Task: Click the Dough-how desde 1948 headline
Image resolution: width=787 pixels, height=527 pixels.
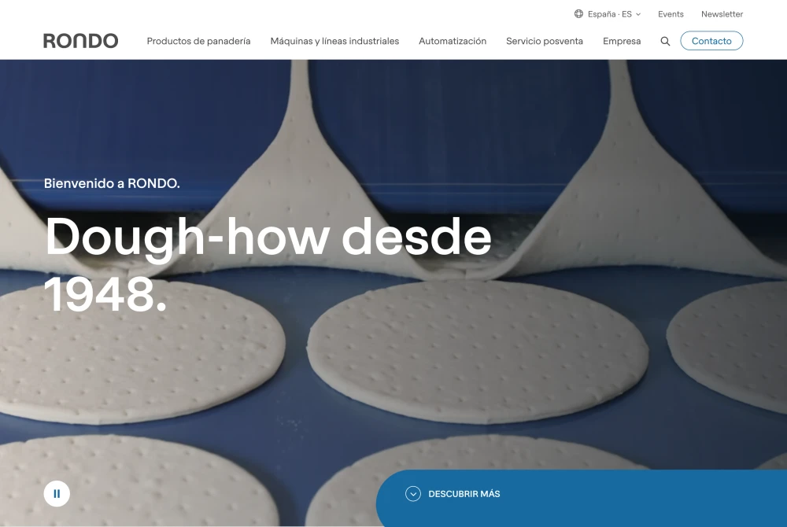Action: point(268,265)
